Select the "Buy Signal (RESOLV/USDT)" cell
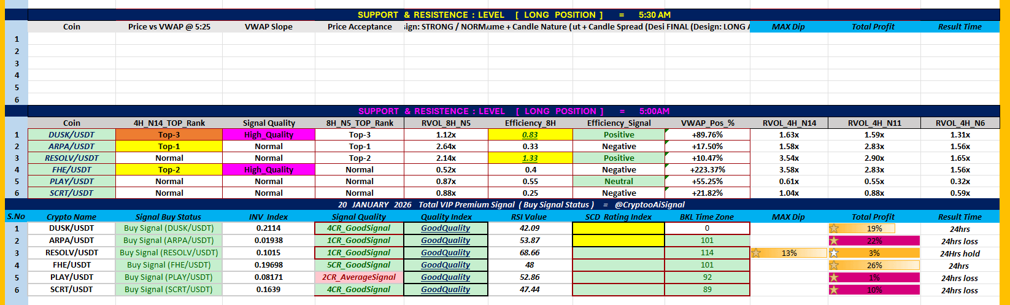 (x=169, y=253)
